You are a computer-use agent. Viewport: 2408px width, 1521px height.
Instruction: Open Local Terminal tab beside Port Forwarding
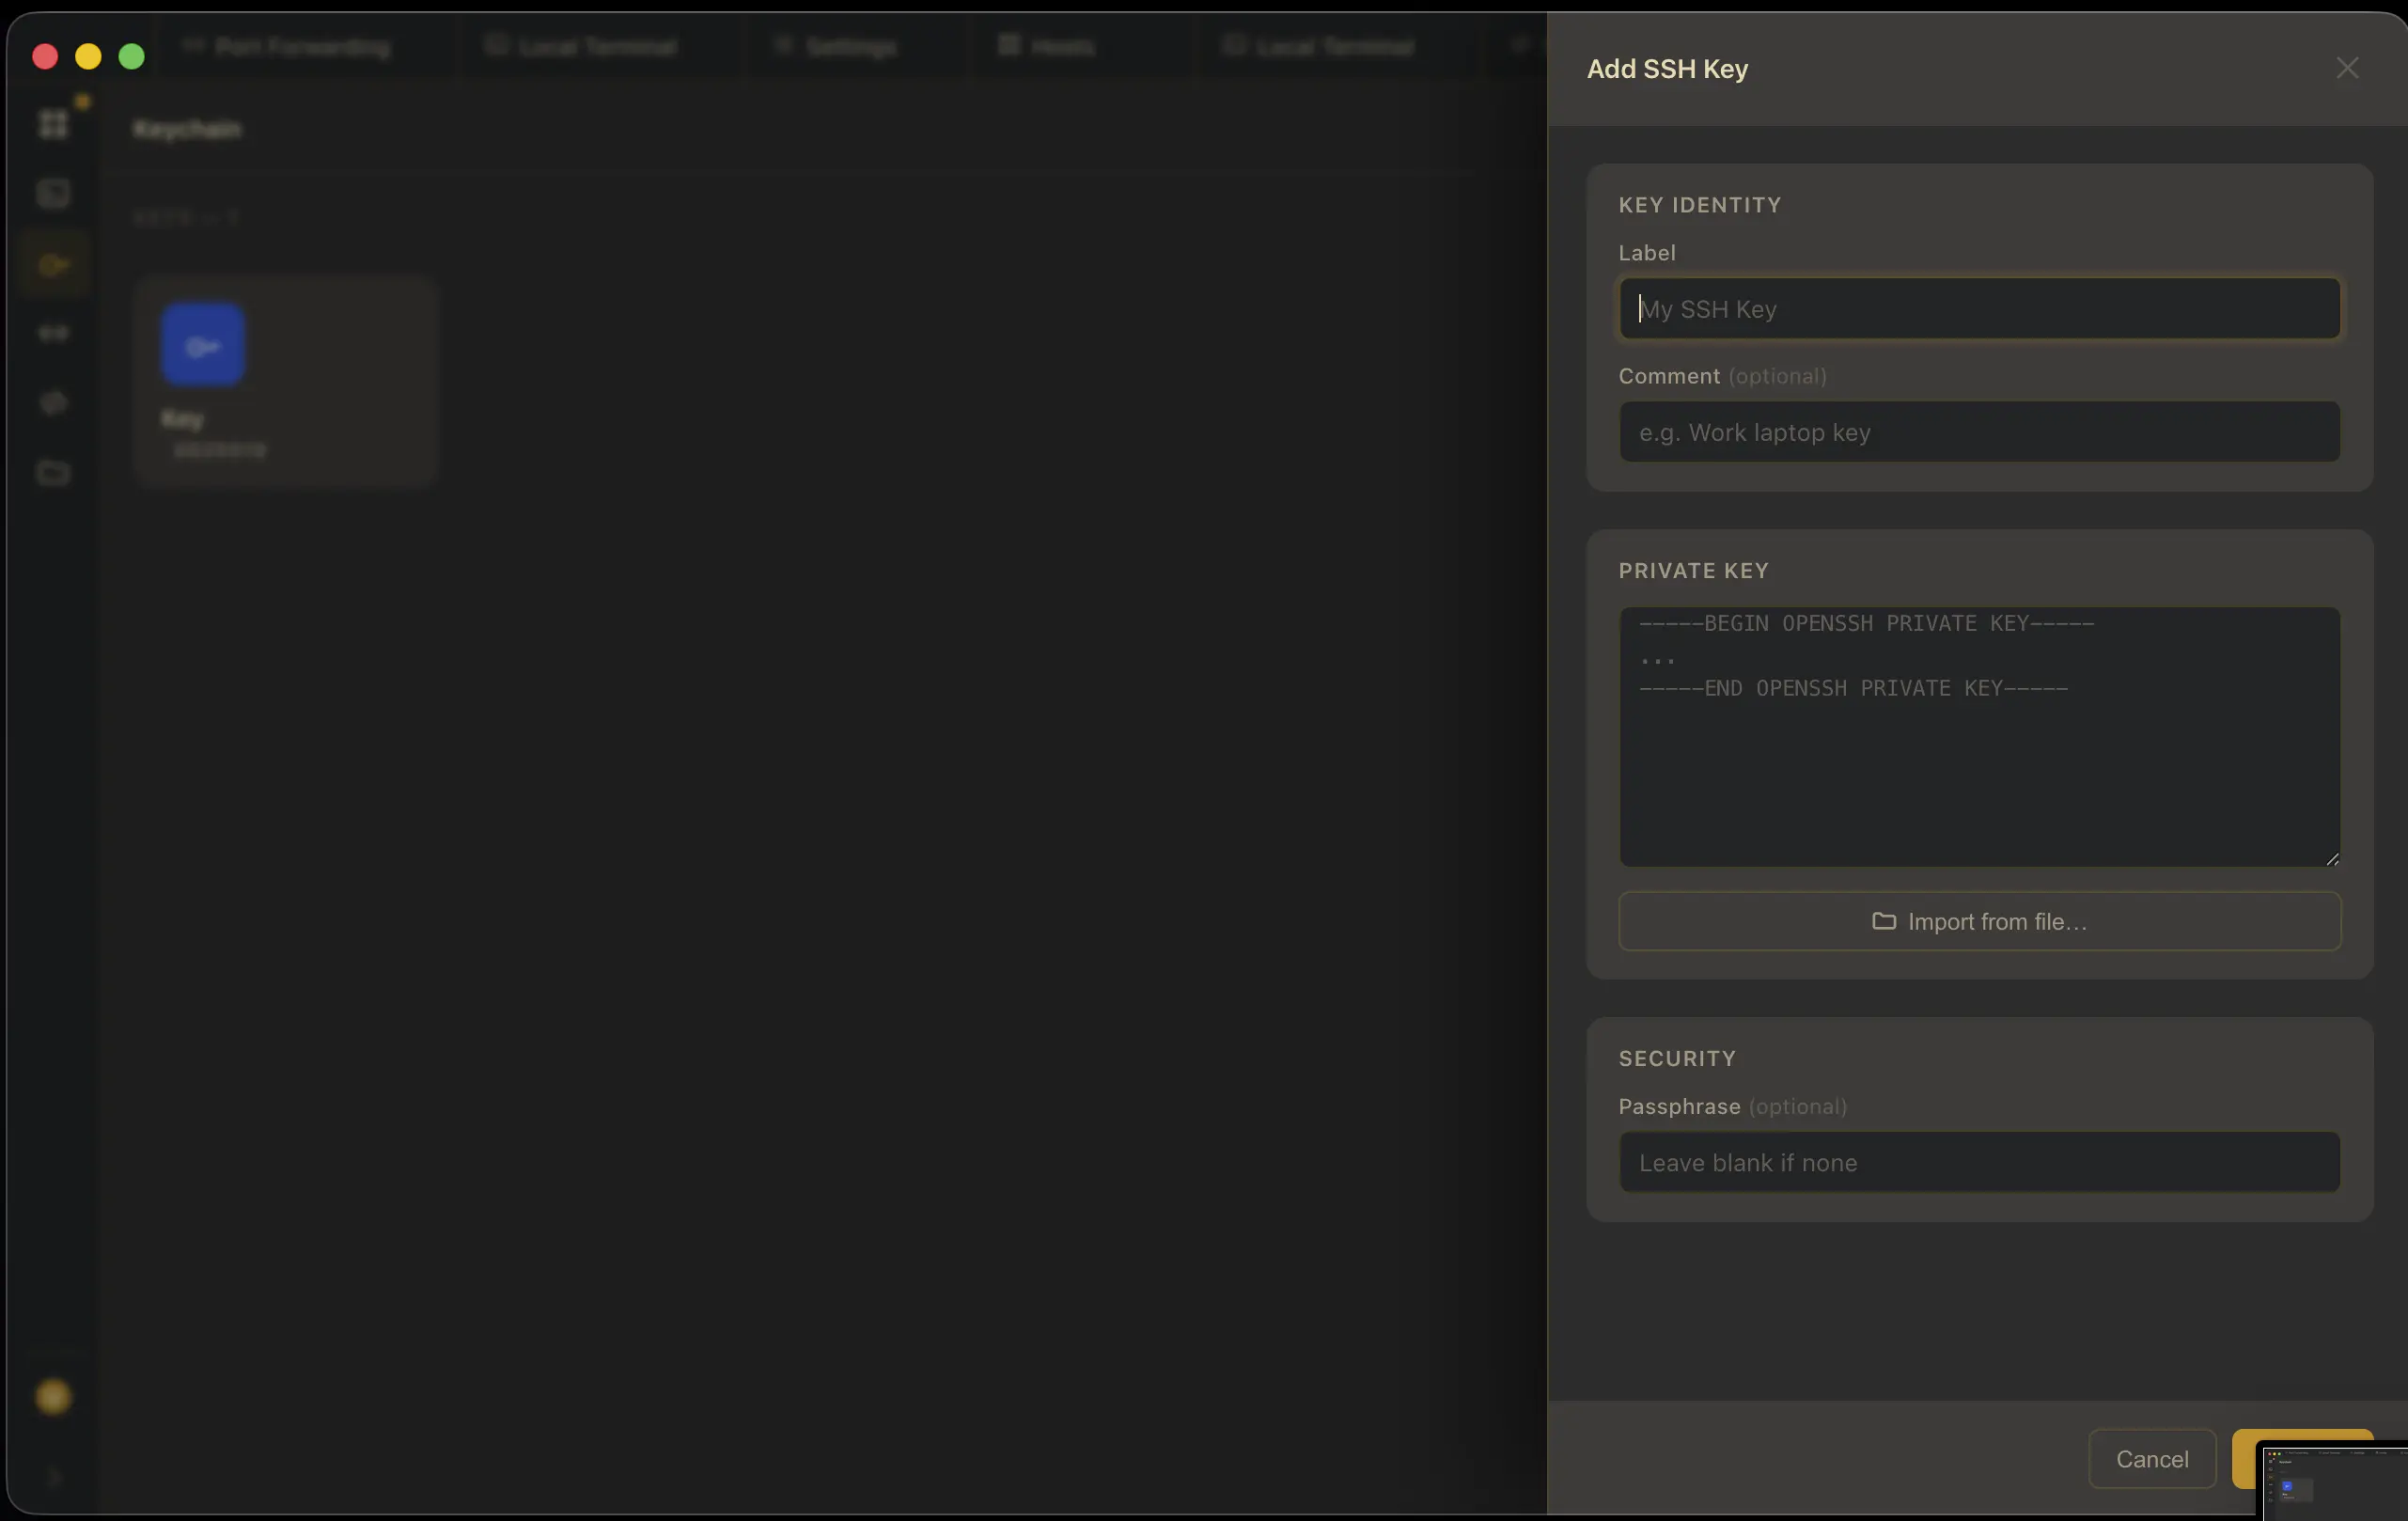pos(582,47)
